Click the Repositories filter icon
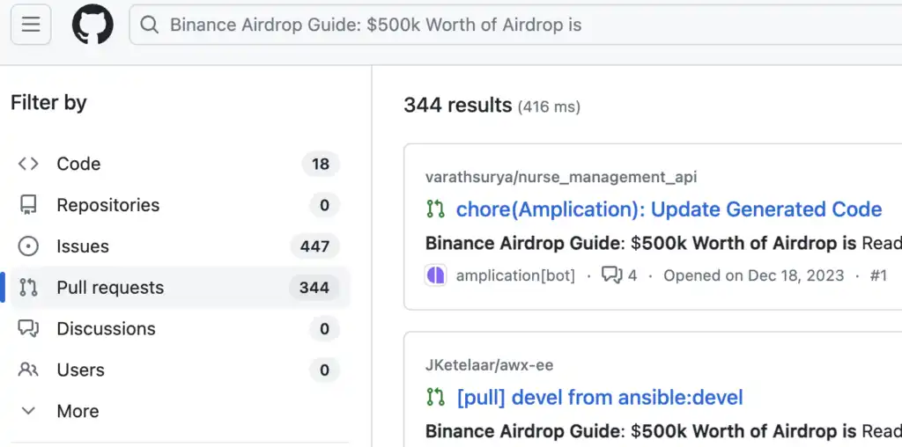The height and width of the screenshot is (447, 902). click(28, 205)
